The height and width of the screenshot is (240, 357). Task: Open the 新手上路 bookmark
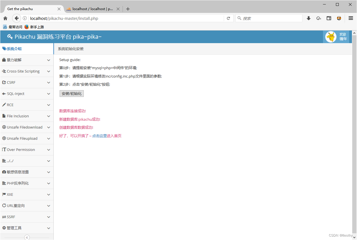pyautogui.click(x=34, y=27)
